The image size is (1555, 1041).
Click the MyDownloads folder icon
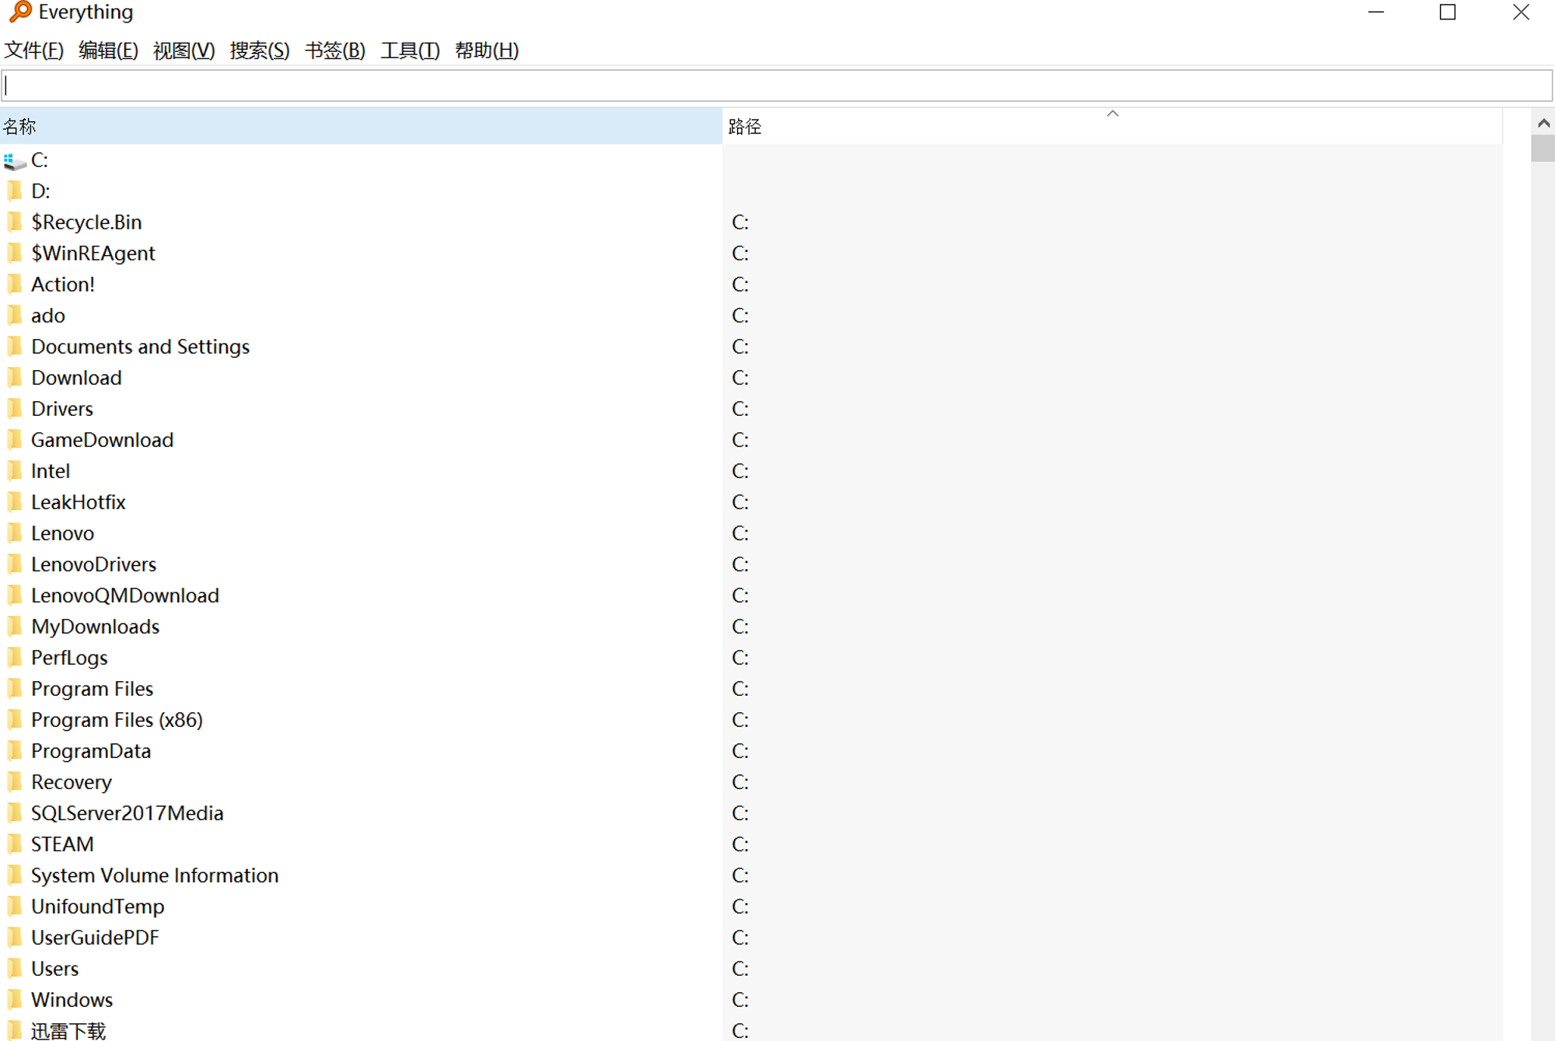(x=15, y=626)
